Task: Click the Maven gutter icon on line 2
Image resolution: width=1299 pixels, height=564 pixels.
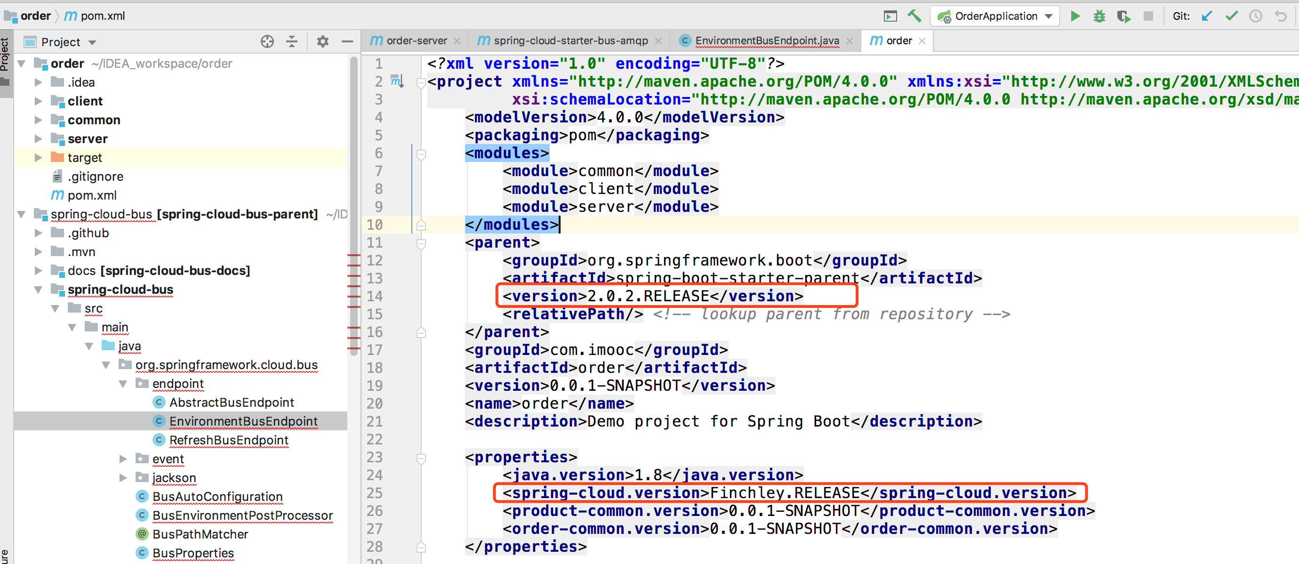Action: click(x=398, y=81)
